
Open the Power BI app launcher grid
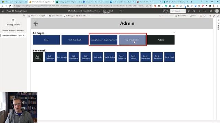click(3, 11)
